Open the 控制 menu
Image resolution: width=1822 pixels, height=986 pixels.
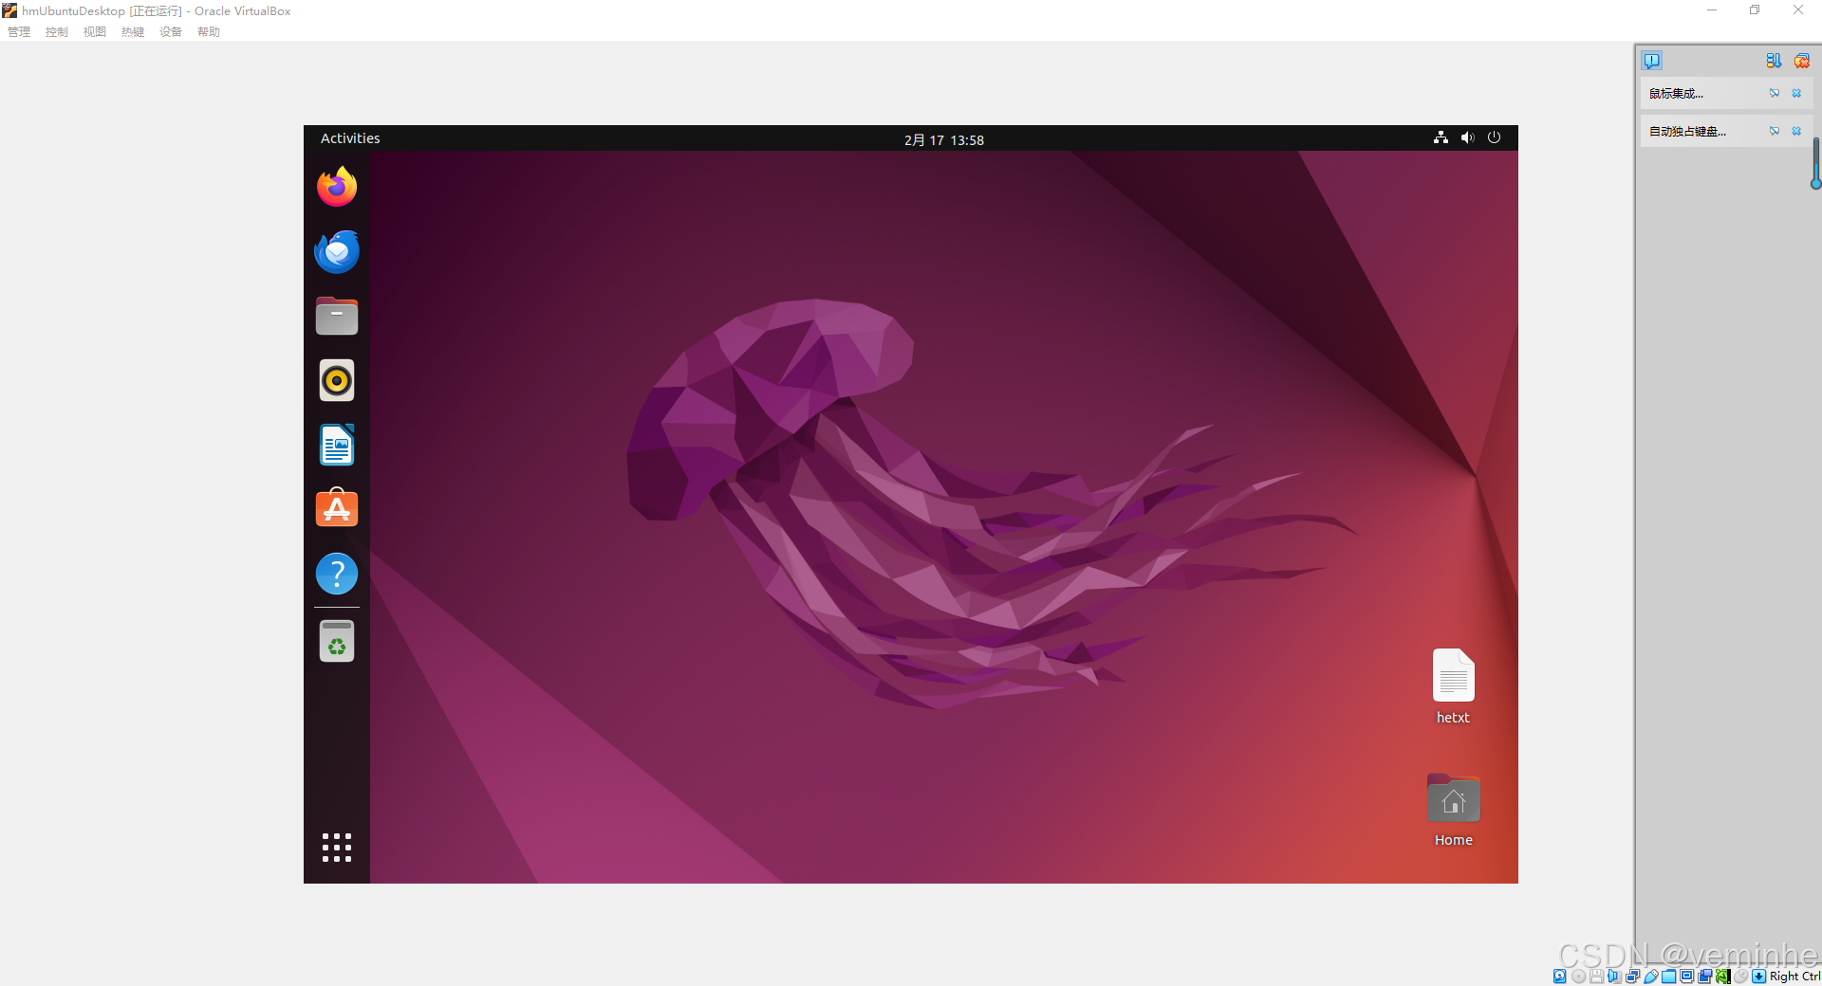click(x=57, y=32)
